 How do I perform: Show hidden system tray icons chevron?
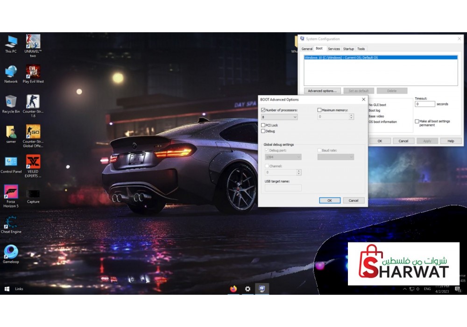point(404,289)
